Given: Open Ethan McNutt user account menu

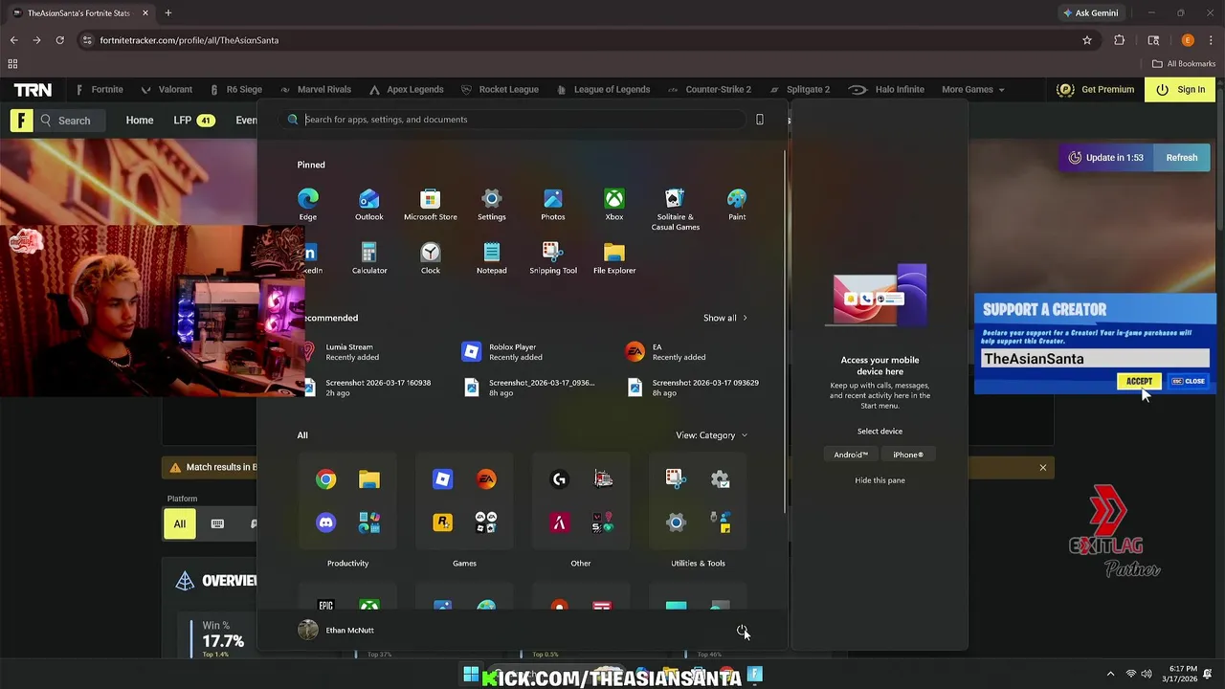Looking at the screenshot, I should (x=336, y=630).
